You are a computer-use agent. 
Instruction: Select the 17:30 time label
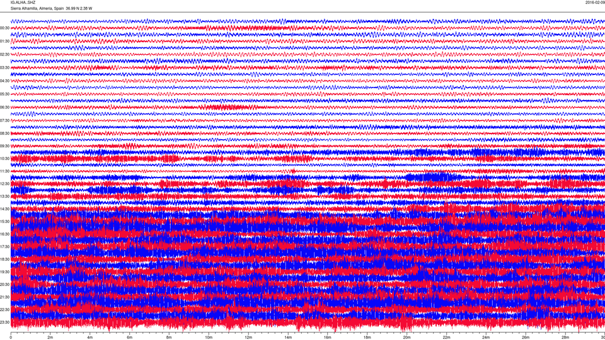(4, 247)
